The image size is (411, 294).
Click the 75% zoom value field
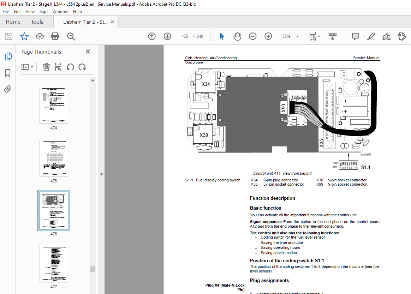pyautogui.click(x=286, y=36)
